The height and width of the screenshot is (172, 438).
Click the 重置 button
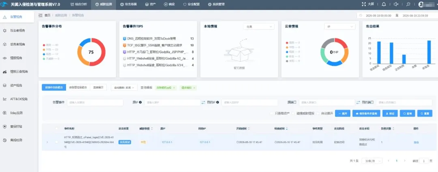pyautogui.click(x=425, y=113)
